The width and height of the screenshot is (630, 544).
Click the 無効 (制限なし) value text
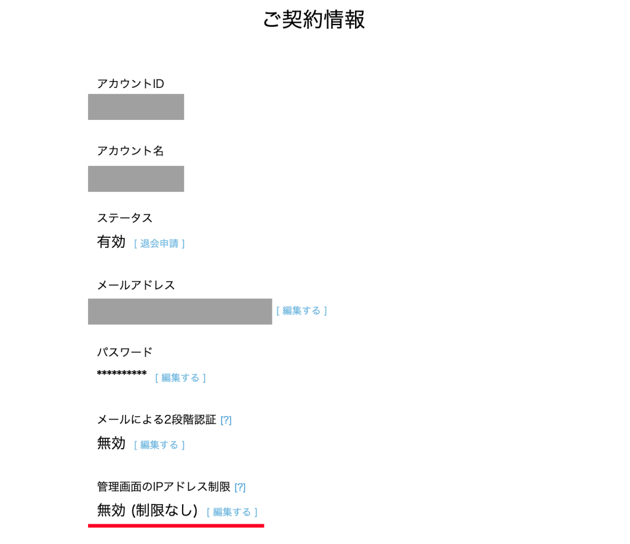pos(147,510)
